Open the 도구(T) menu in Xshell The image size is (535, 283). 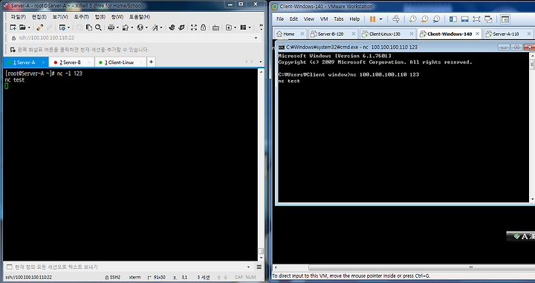point(81,17)
